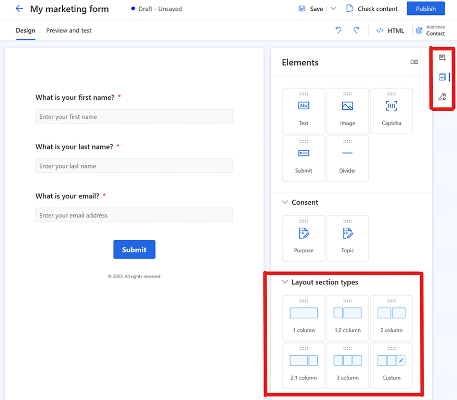This screenshot has width=457, height=400.
Task: Click the redo arrow icon
Action: pyautogui.click(x=356, y=31)
